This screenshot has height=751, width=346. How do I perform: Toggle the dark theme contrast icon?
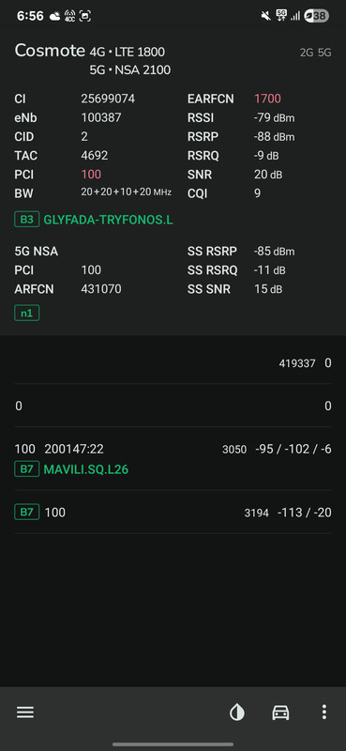pyautogui.click(x=237, y=713)
